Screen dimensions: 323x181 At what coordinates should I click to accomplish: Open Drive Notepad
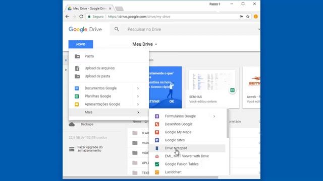tap(187, 148)
